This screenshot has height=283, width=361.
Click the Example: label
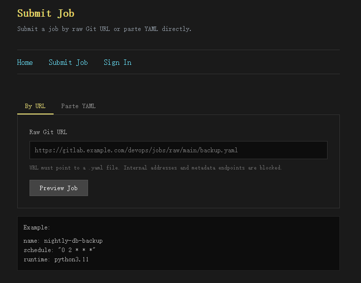point(36,227)
